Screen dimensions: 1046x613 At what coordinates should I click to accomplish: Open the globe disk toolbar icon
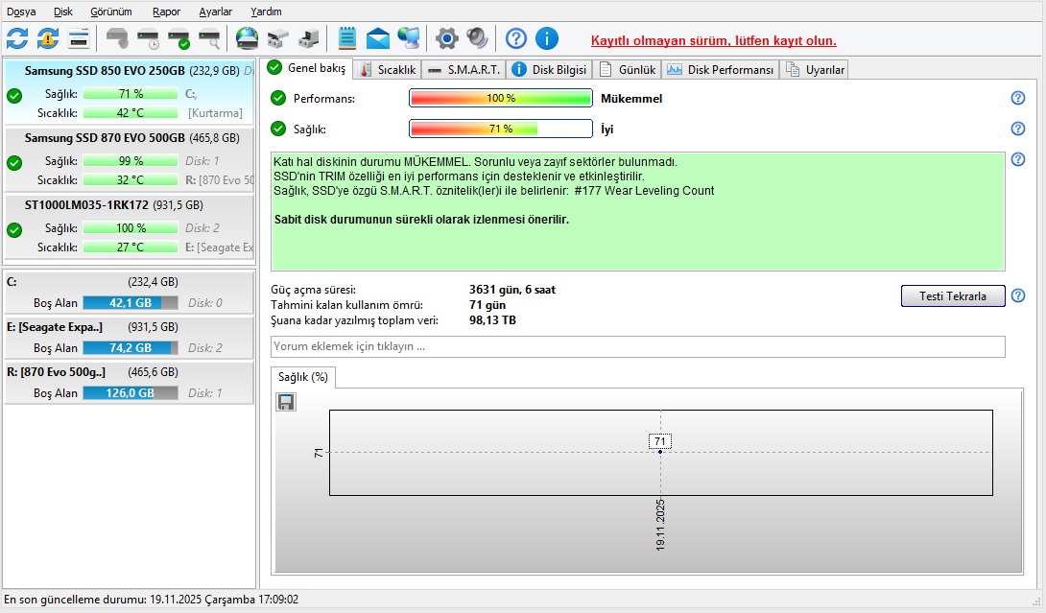tap(247, 38)
